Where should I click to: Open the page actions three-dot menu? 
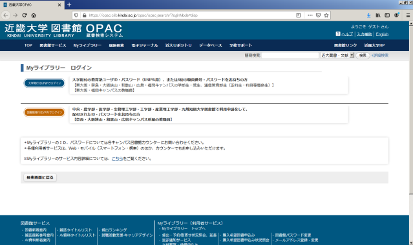(310, 15)
